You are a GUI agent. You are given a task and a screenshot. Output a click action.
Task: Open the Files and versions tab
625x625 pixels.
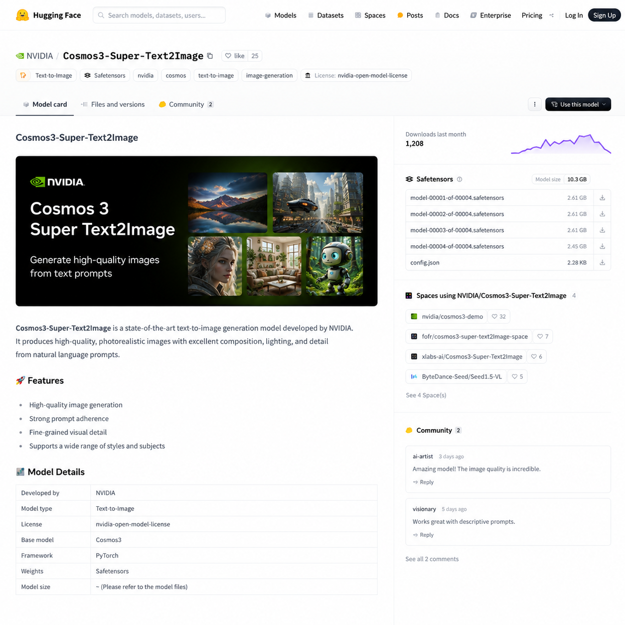(x=113, y=104)
